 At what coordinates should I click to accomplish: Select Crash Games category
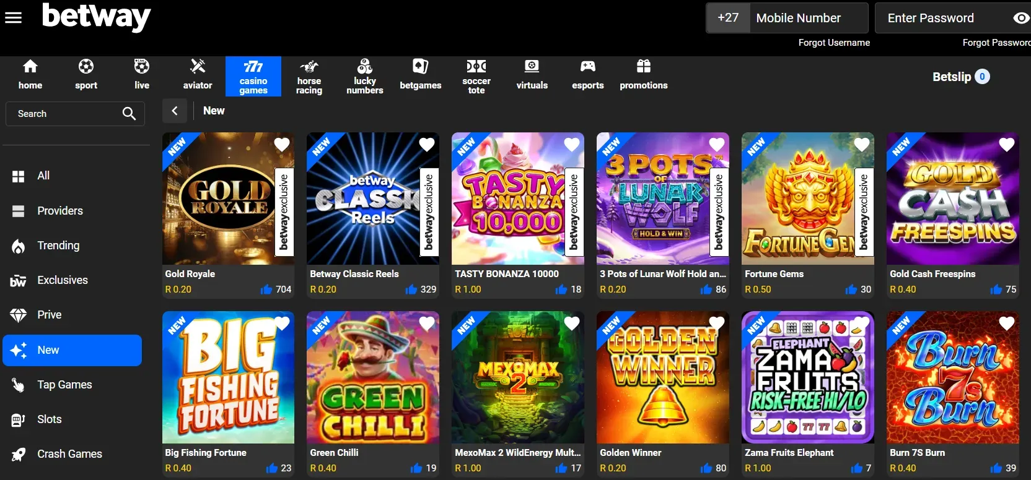point(72,454)
